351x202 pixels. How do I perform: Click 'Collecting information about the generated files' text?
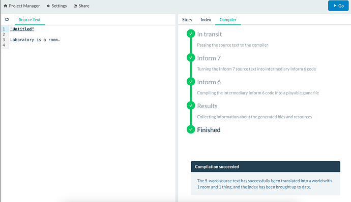click(x=254, y=117)
